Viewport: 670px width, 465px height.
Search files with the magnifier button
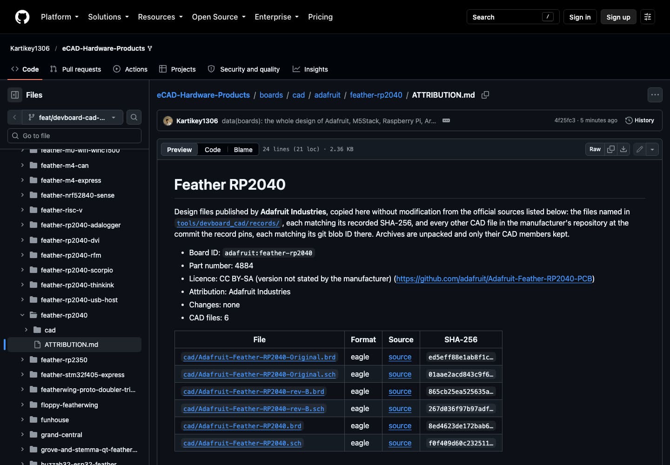point(134,117)
